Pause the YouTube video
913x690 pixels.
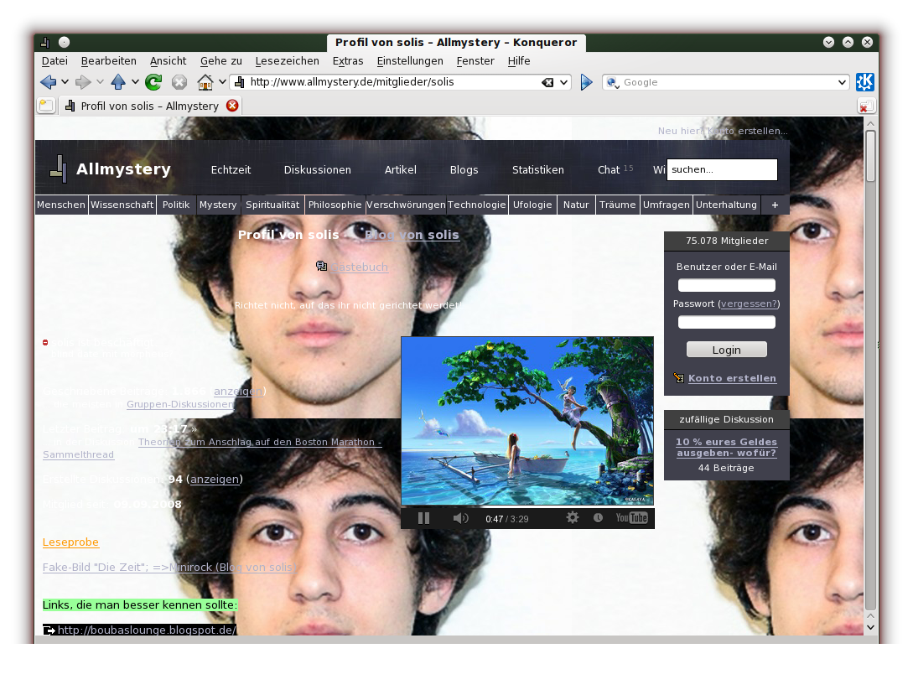(x=424, y=518)
